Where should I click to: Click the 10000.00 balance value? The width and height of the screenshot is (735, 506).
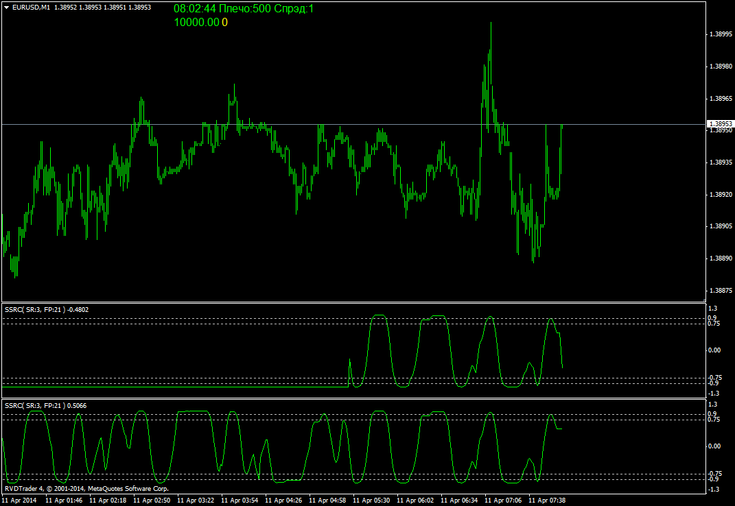pyautogui.click(x=196, y=22)
